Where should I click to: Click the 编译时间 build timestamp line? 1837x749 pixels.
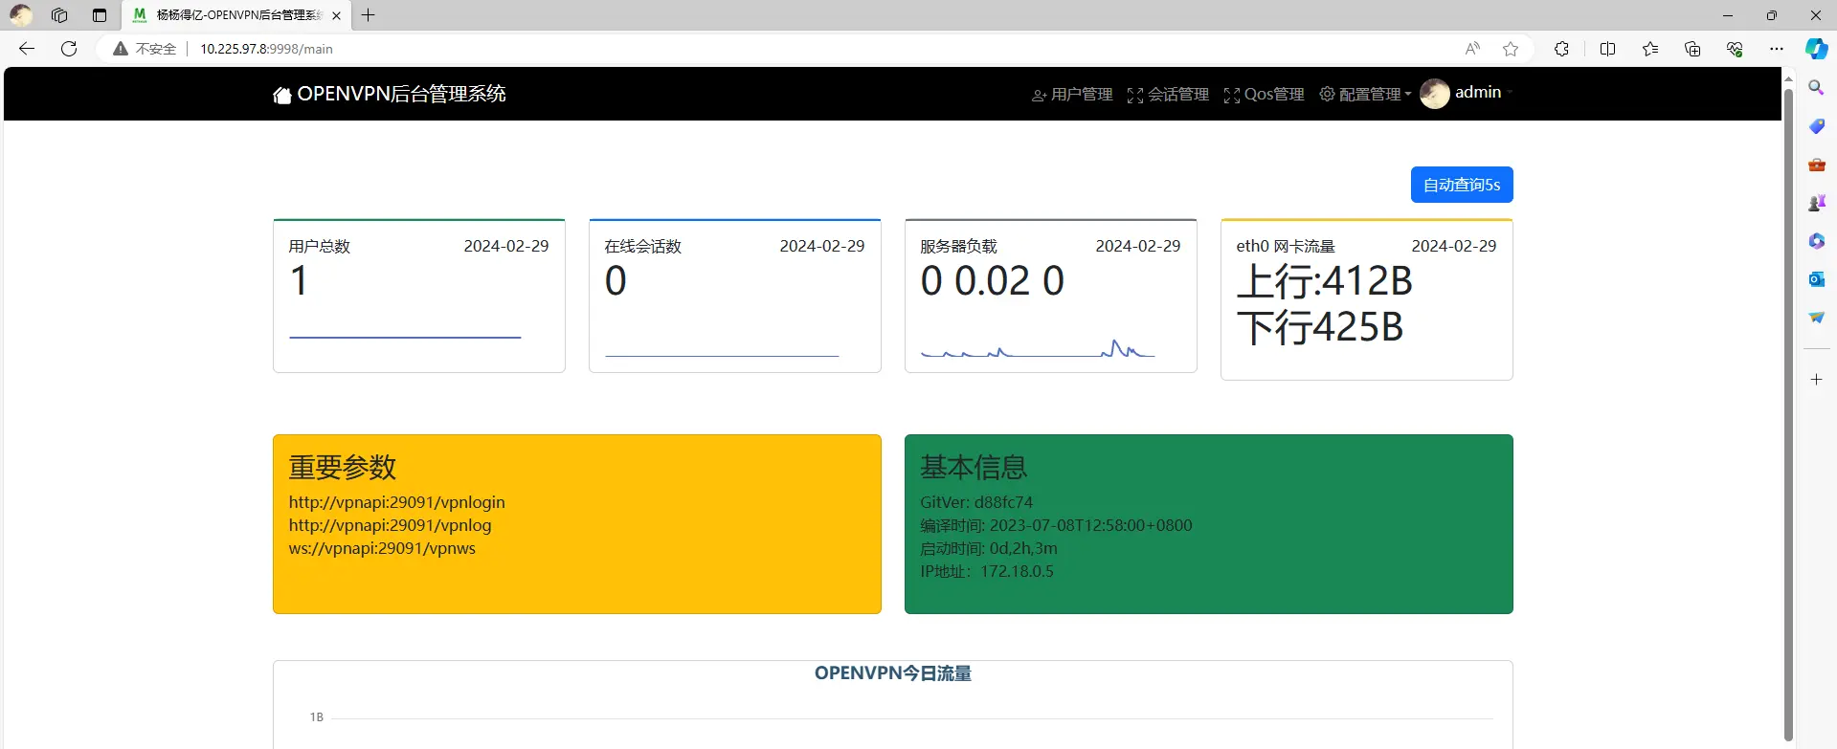point(1056,525)
